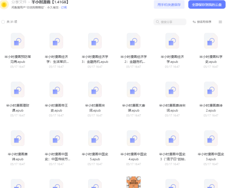The height and width of the screenshot is (188, 226).
Task: Select filename text 半小时漫画中国史4.epub
Action: click(x=133, y=156)
